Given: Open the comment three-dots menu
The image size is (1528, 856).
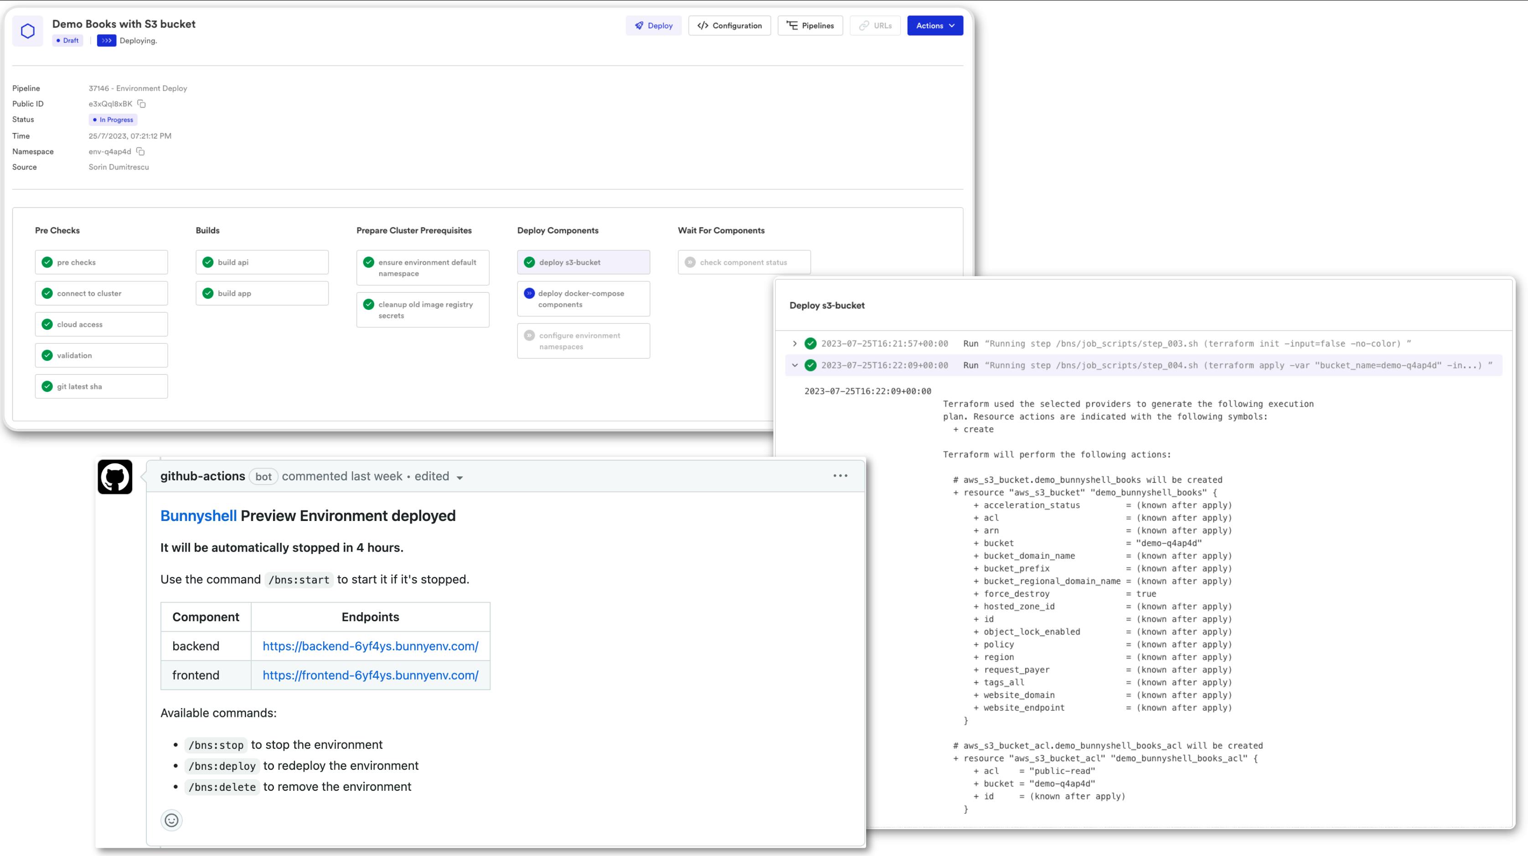Looking at the screenshot, I should tap(840, 476).
